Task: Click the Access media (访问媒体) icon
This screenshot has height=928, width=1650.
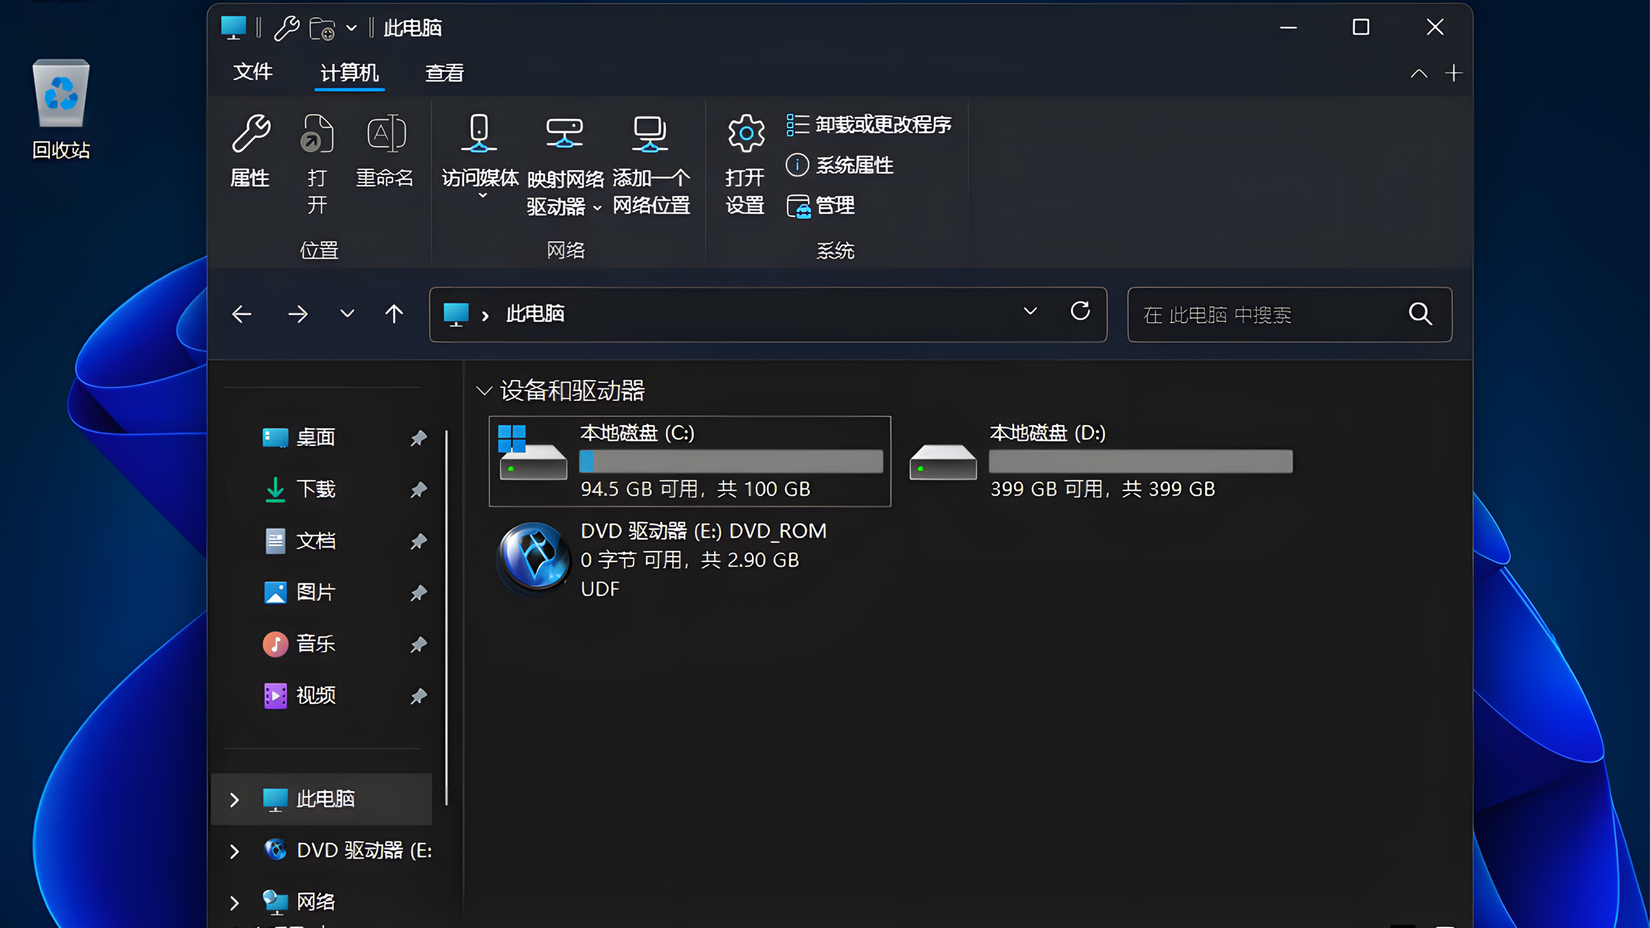Action: [480, 133]
